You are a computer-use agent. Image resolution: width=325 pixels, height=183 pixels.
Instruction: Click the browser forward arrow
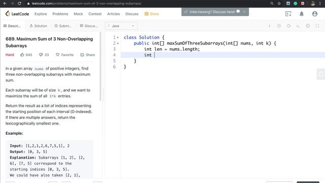pos(12,4)
